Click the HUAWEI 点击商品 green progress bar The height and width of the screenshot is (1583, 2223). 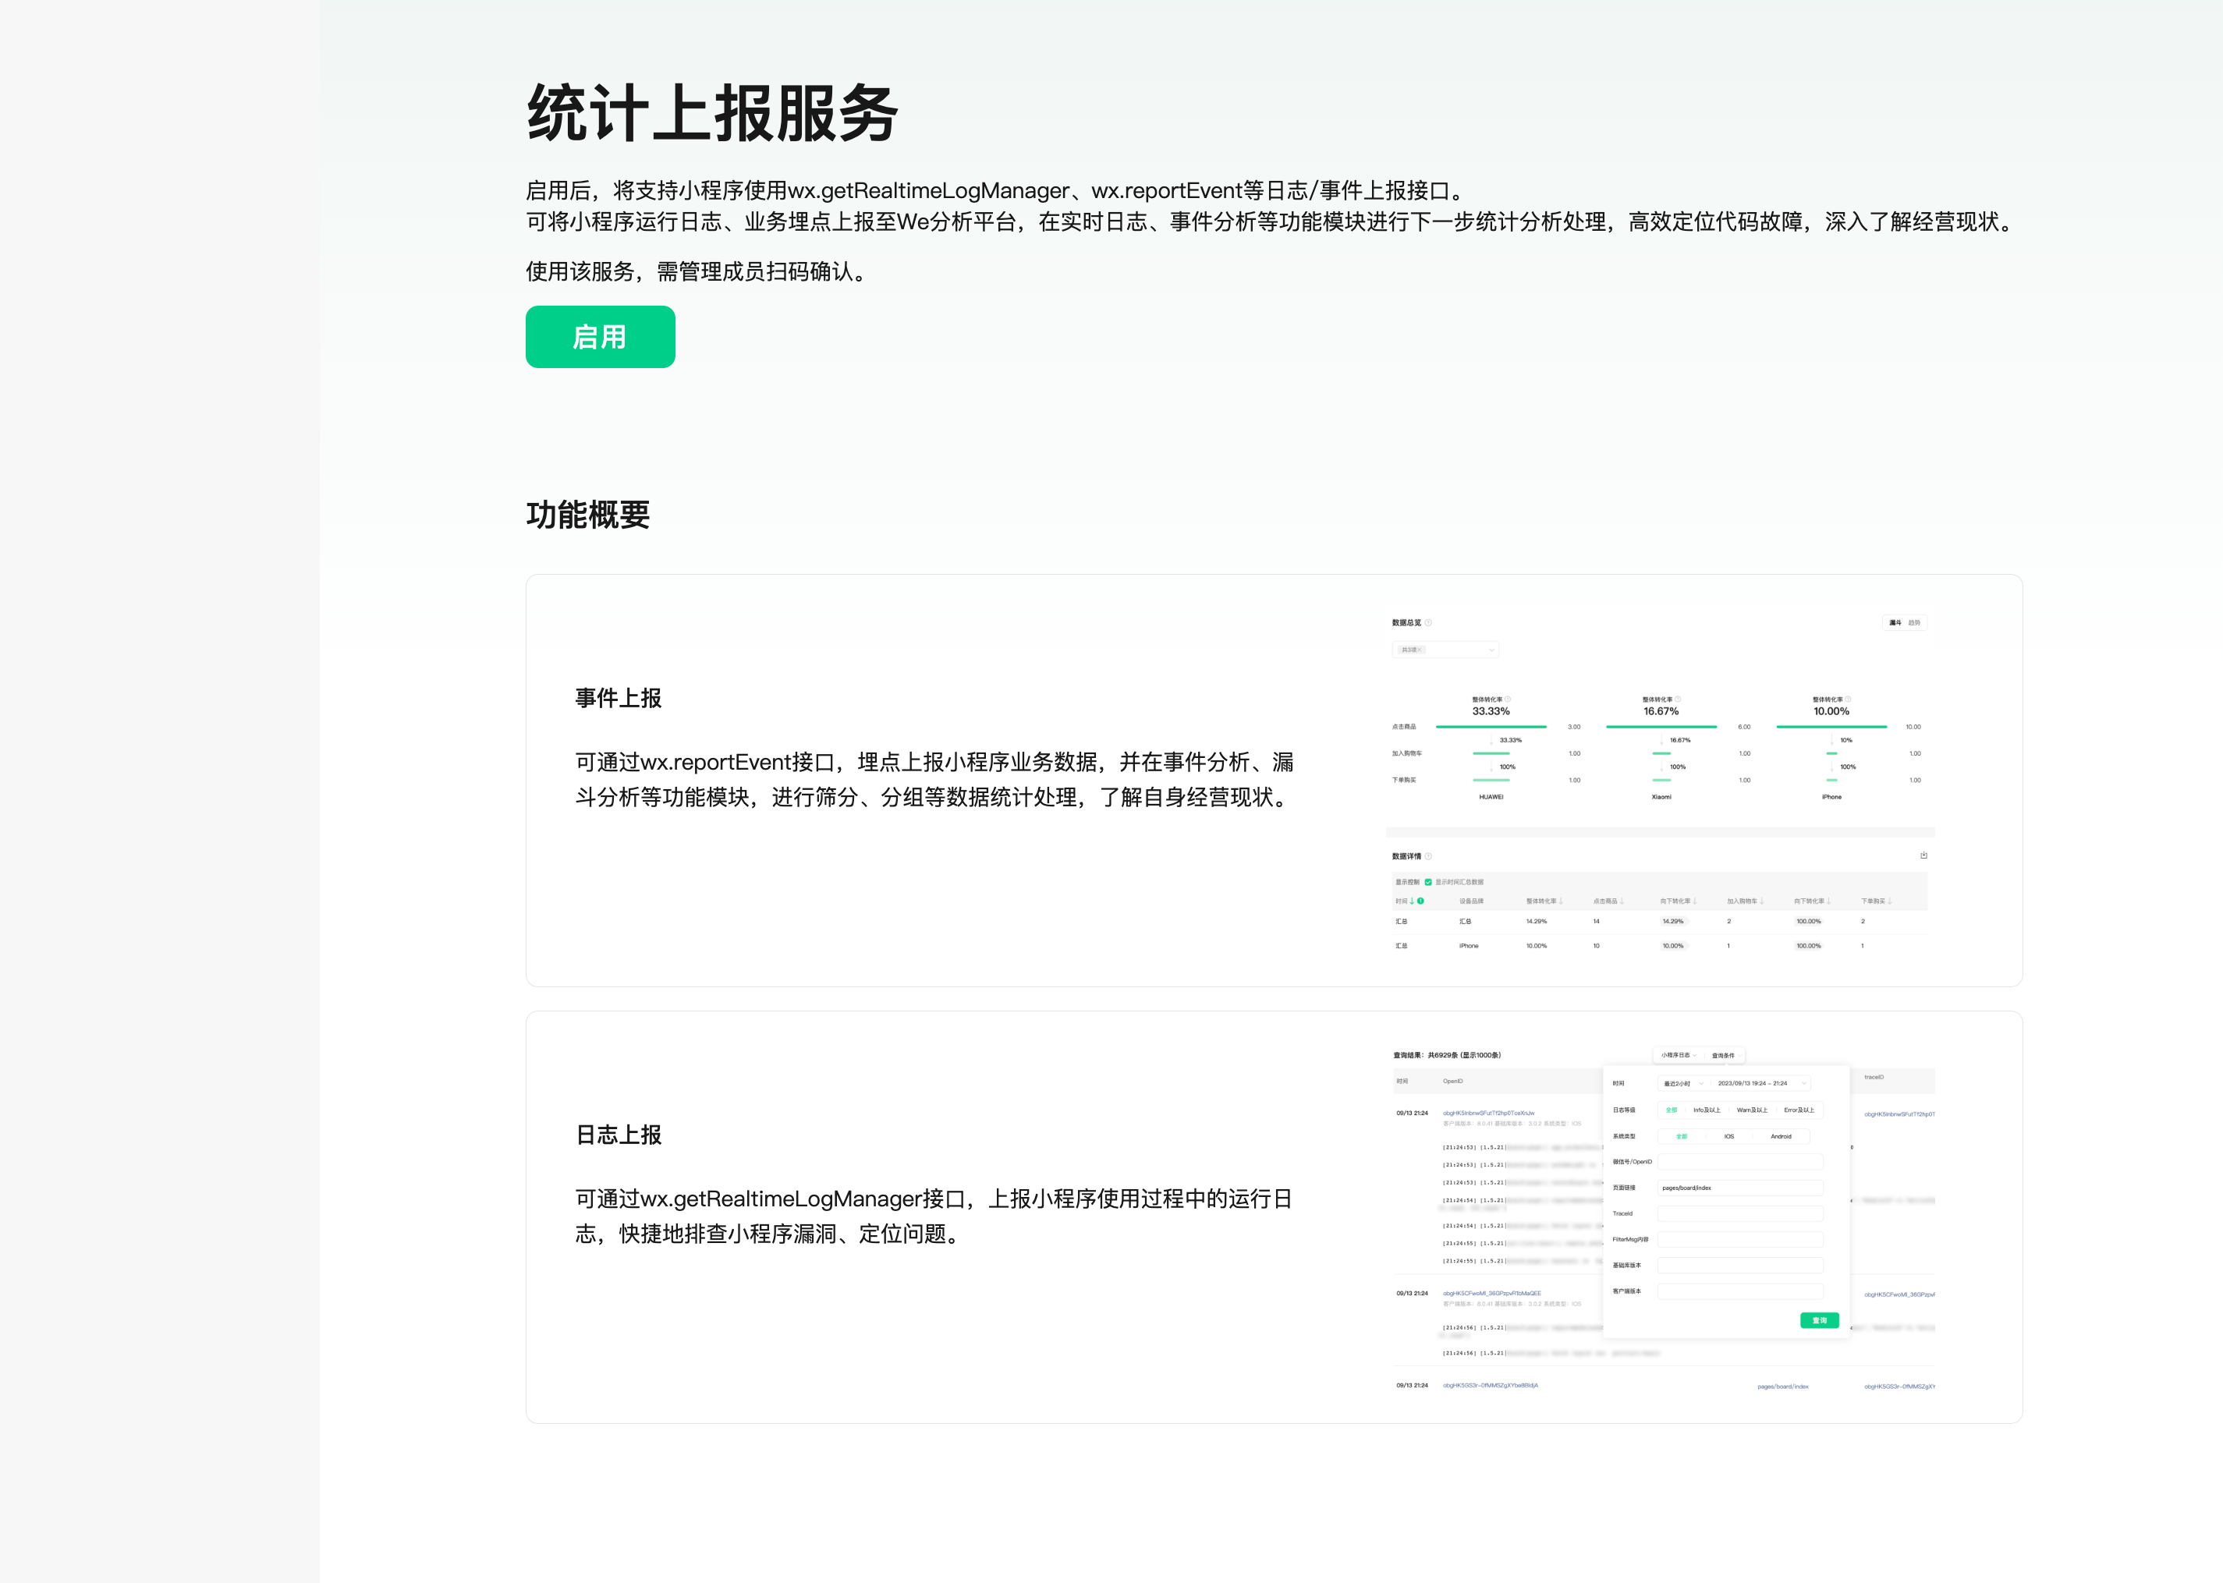(1491, 727)
